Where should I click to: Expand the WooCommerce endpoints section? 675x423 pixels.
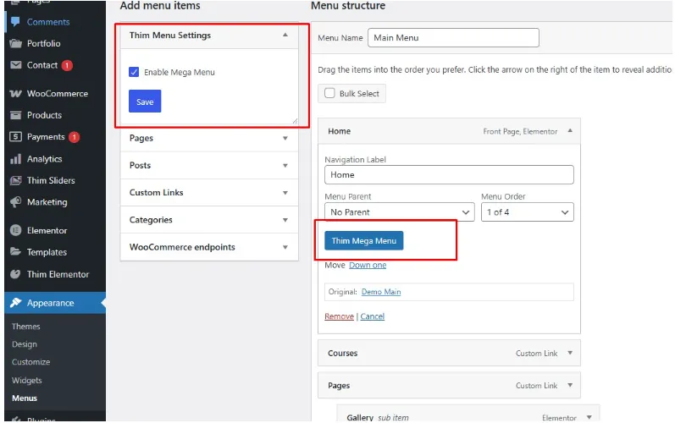pos(285,247)
